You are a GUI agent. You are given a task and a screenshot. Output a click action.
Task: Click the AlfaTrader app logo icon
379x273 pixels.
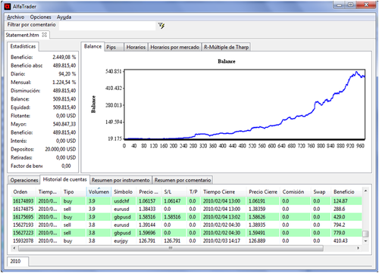pyautogui.click(x=8, y=6)
